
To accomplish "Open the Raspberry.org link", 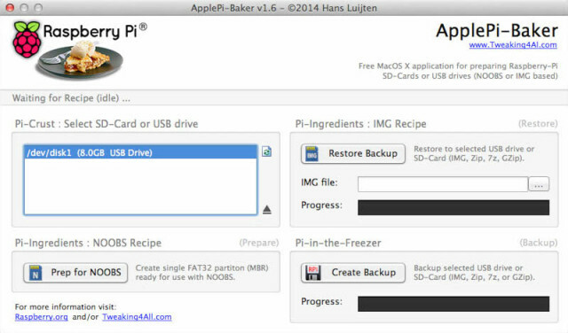I will [x=42, y=317].
